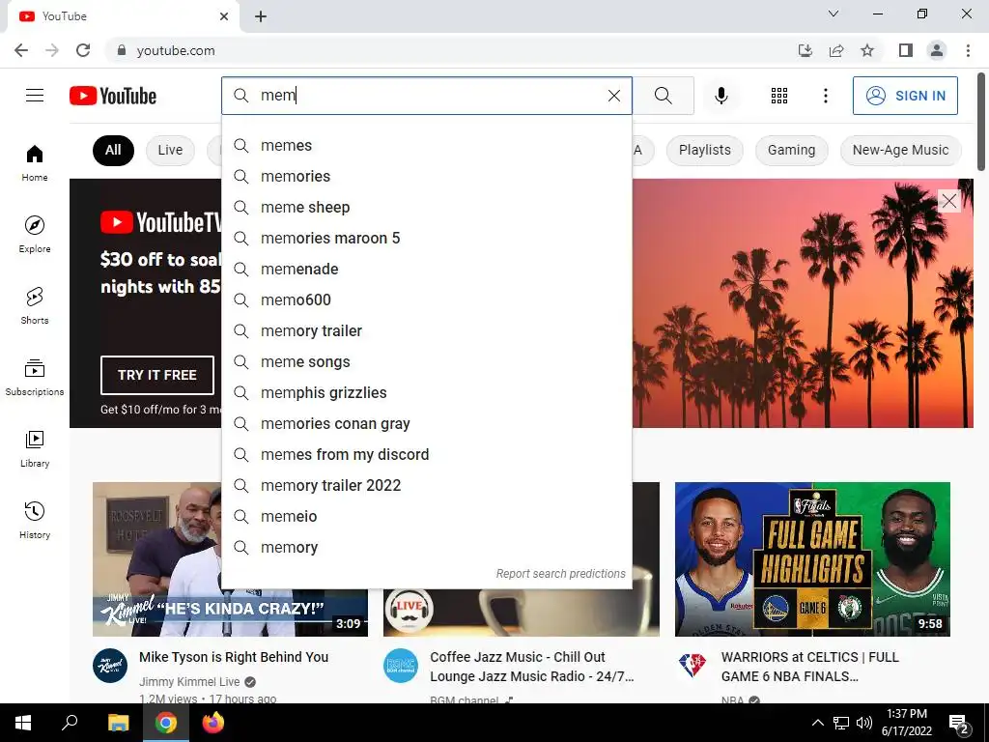
Task: Close the YouTube TV banner ad
Action: click(948, 201)
